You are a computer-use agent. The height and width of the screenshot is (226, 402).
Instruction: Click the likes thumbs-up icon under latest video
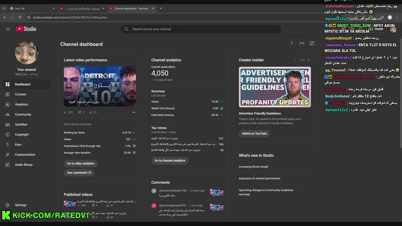pyautogui.click(x=91, y=112)
